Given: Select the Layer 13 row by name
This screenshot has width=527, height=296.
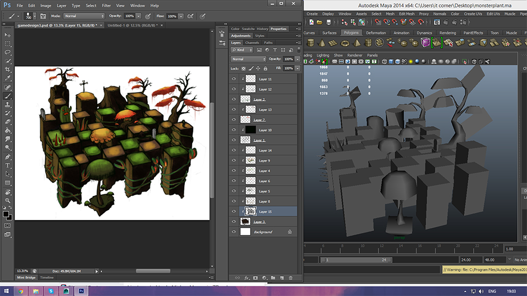Looking at the screenshot, I should (x=265, y=110).
